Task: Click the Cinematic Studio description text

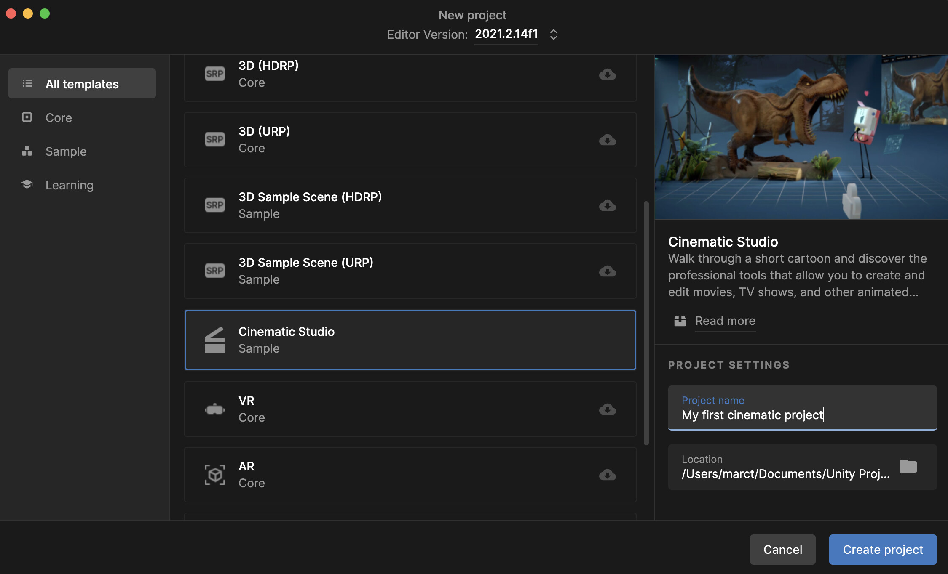Action: 797,275
